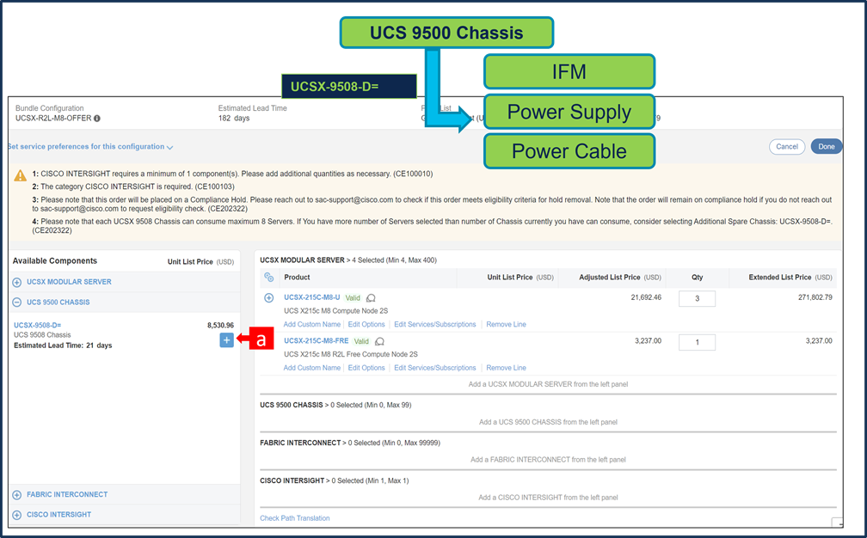Click the Done button
The width and height of the screenshot is (867, 538).
click(x=827, y=146)
